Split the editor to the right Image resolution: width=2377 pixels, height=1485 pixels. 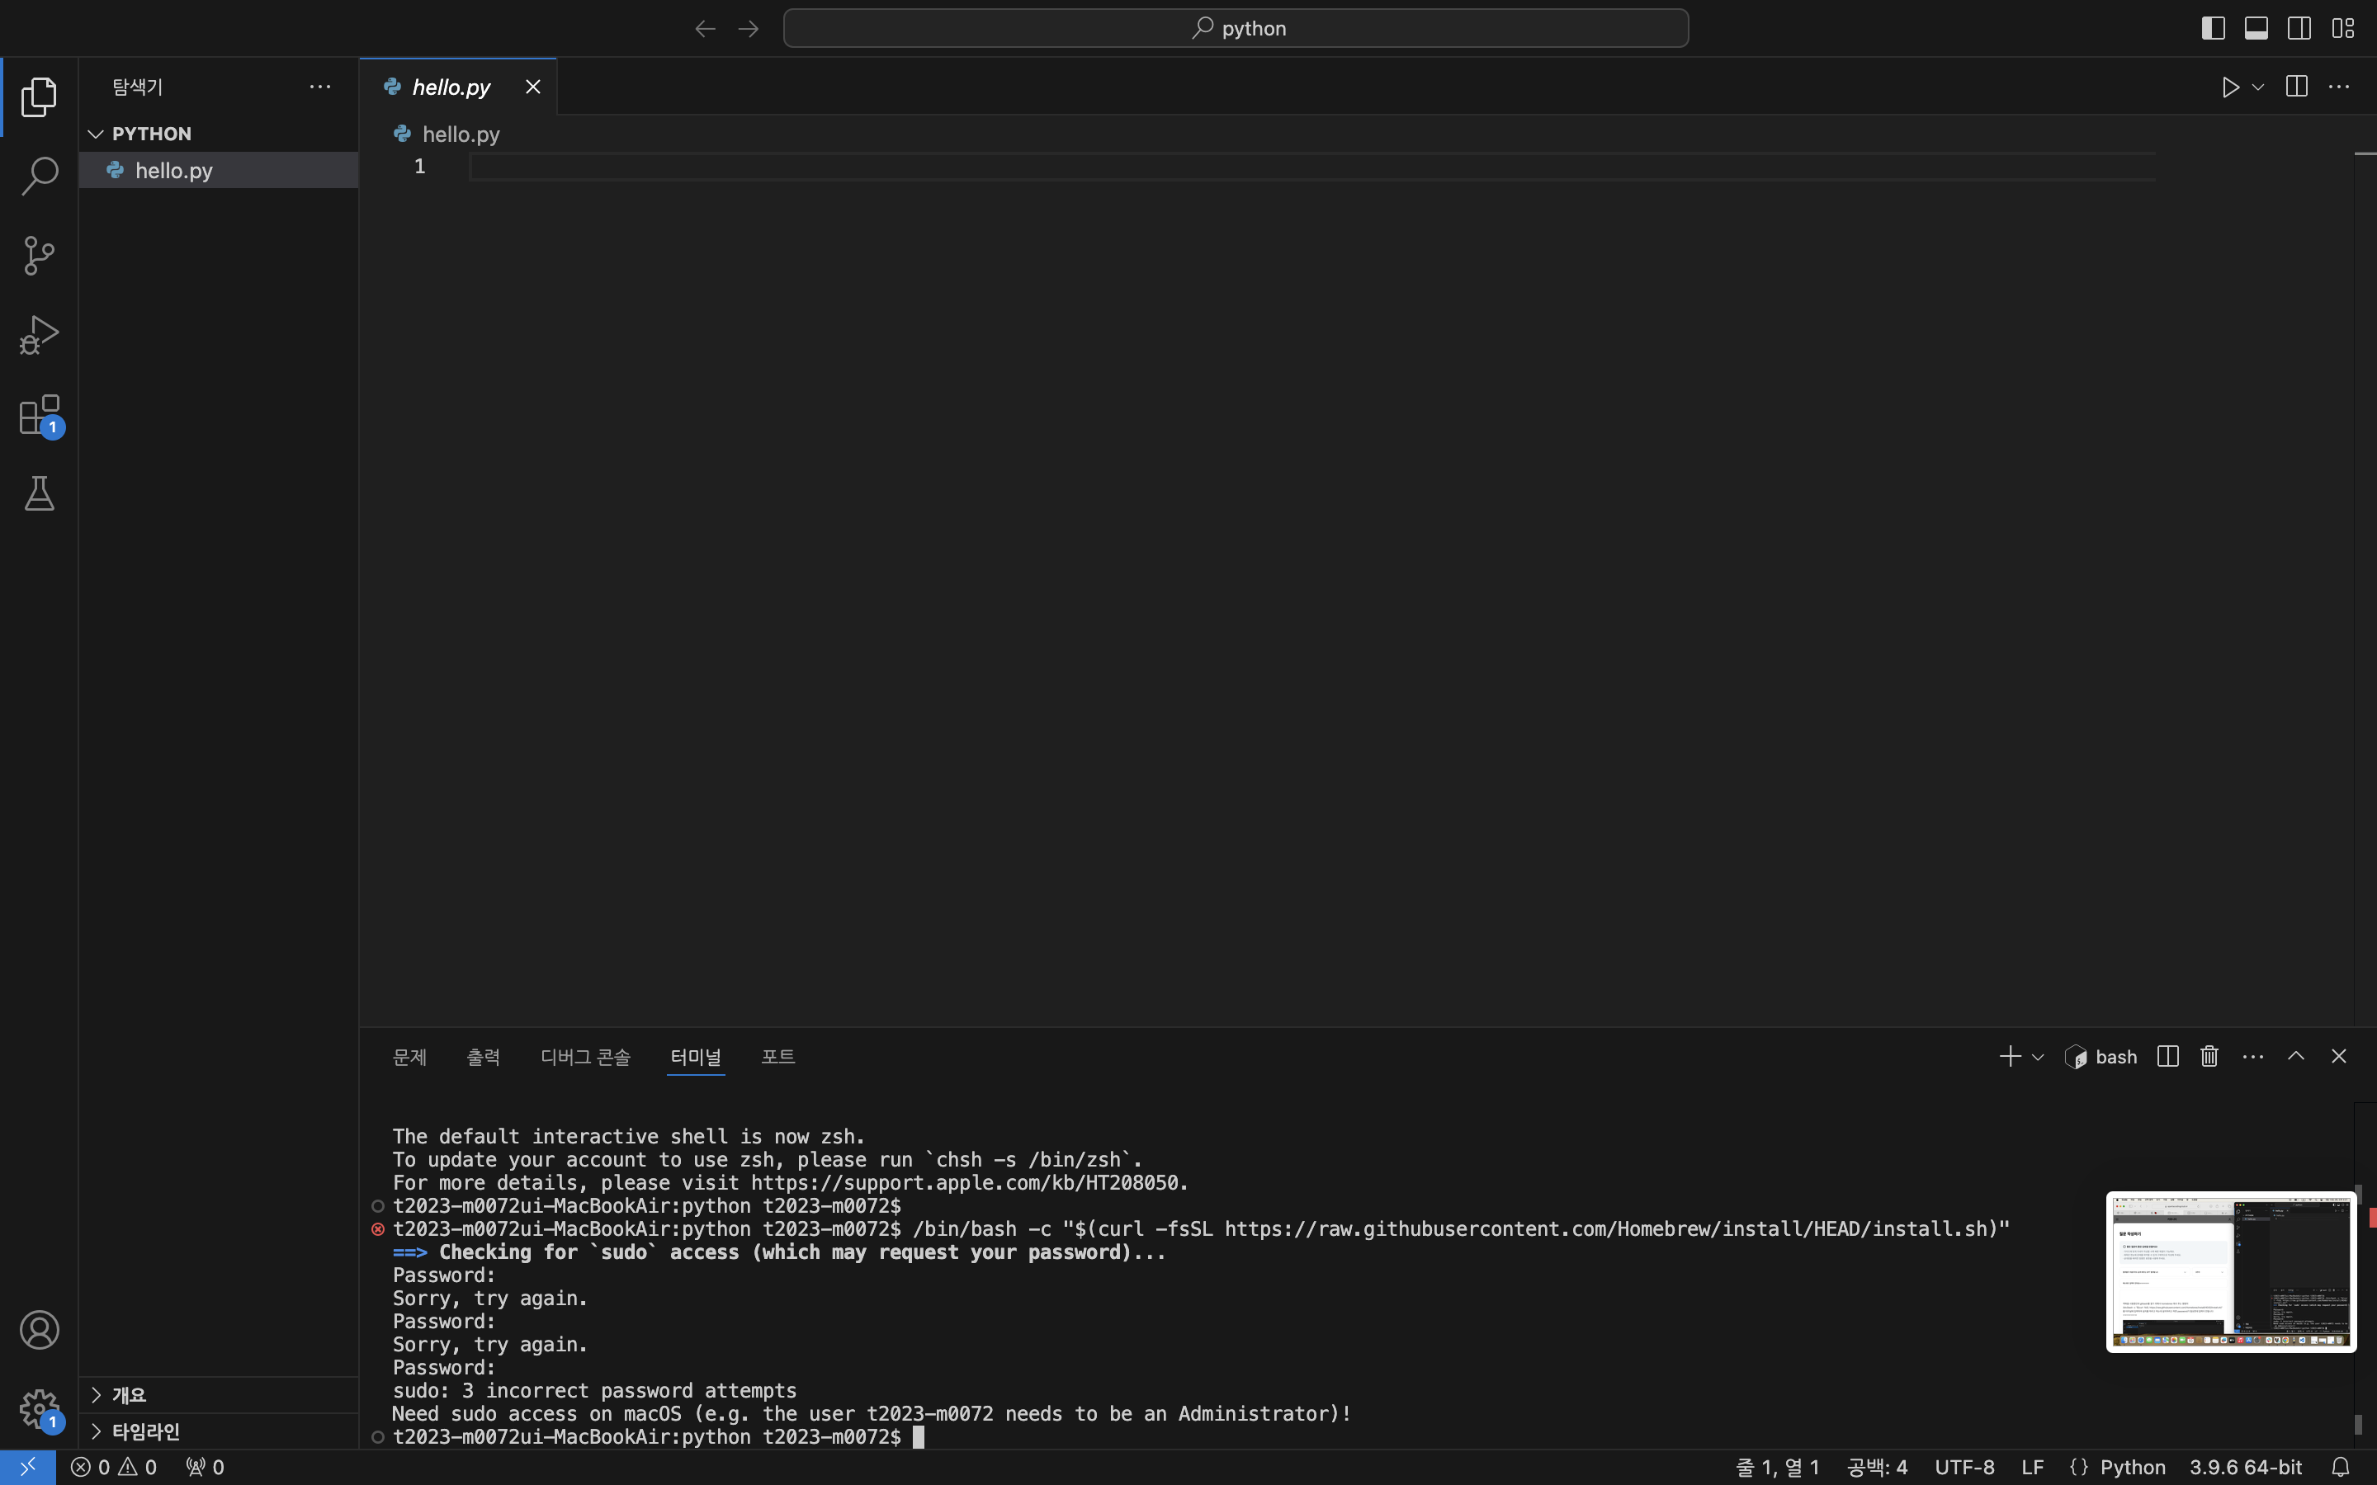point(2296,87)
